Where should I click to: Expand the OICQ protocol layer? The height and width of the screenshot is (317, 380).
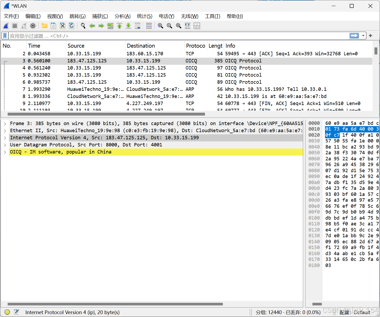click(5, 152)
